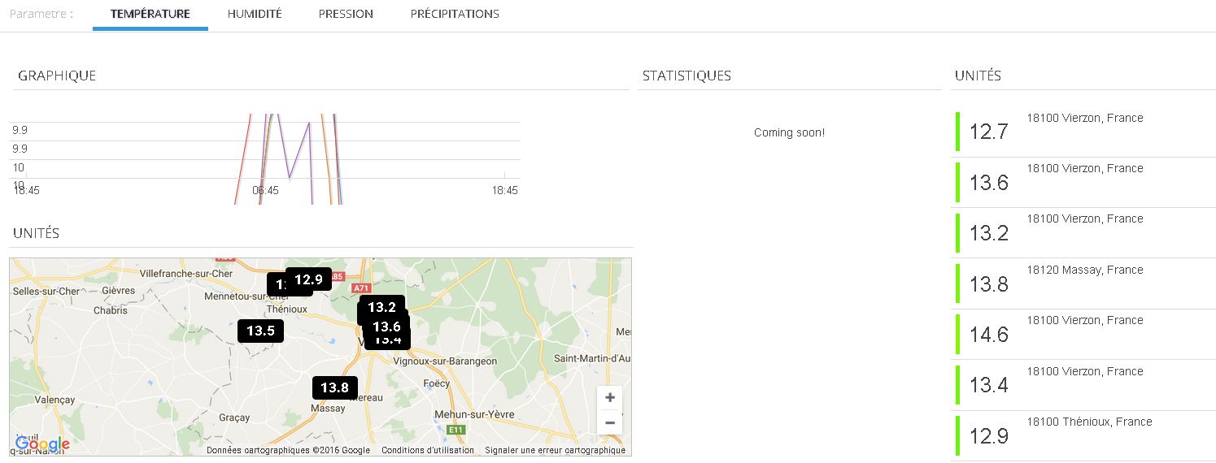Click the Google logo on the map
The width and height of the screenshot is (1216, 463).
[42, 444]
